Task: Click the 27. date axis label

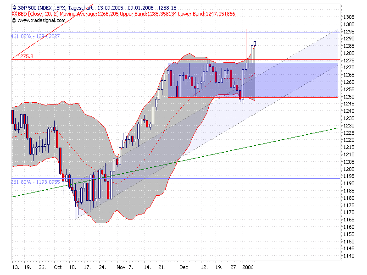Action: [x=234, y=267]
